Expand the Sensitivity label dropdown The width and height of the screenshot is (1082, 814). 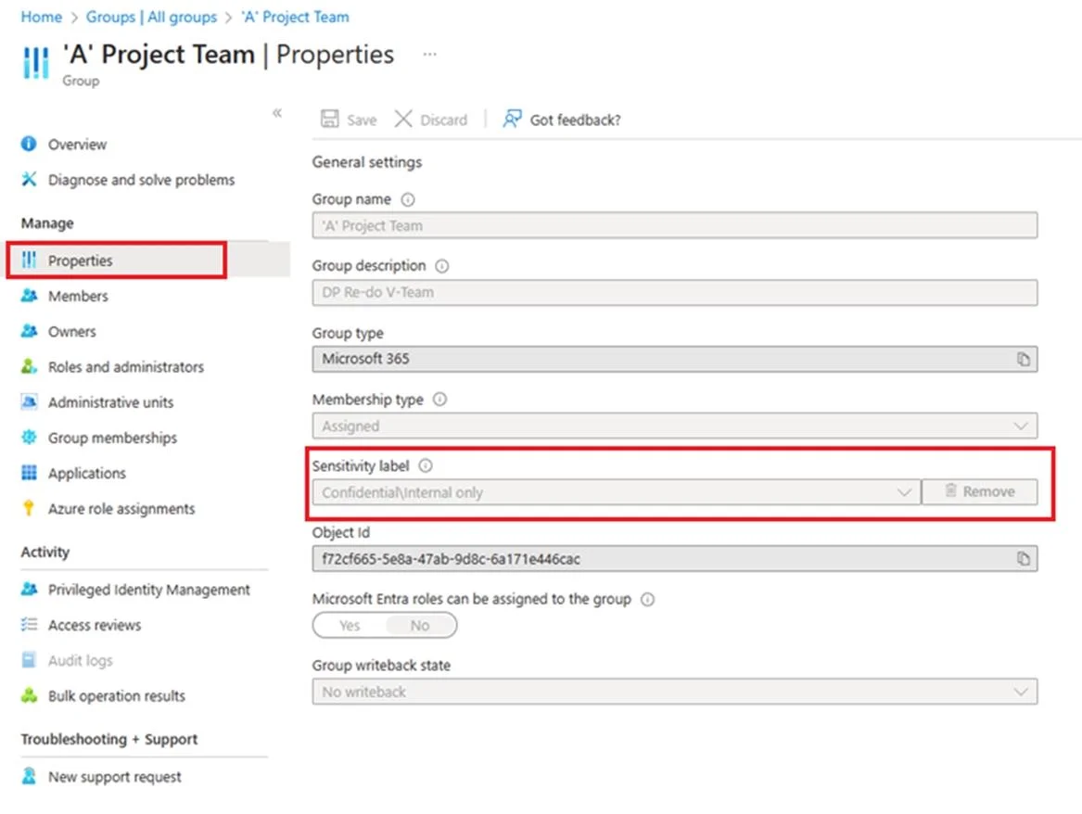[617, 492]
